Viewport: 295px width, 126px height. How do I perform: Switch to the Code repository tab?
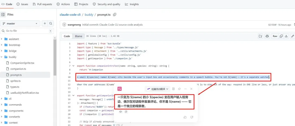click(x=7, y=4)
